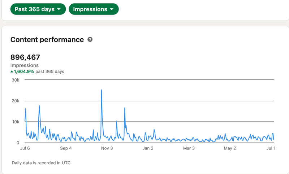289x174 pixels.
Task: Click the caret arrow beside Past 365 days
Action: [59, 9]
